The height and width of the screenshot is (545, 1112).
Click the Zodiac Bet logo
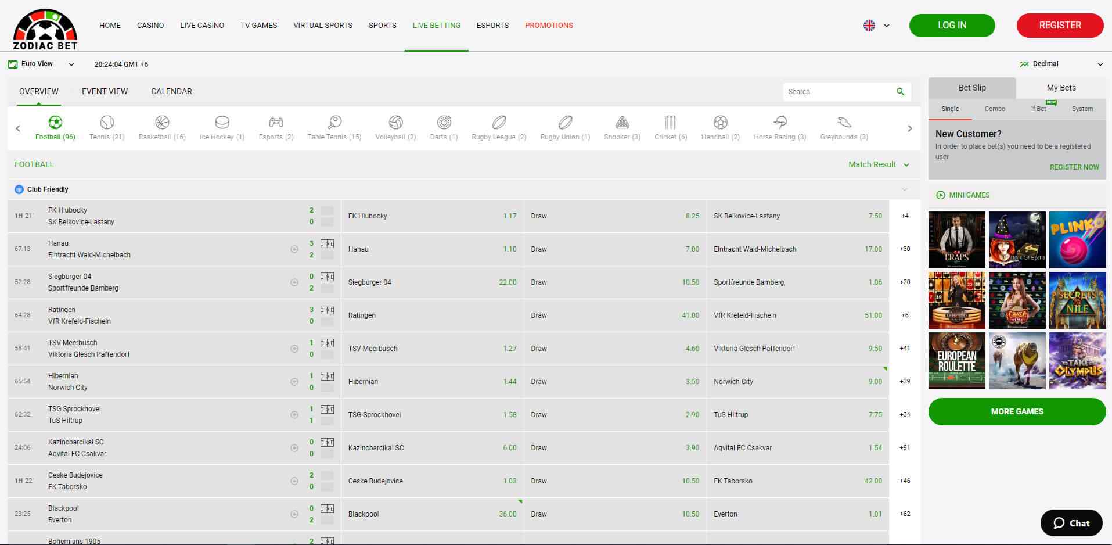click(45, 30)
